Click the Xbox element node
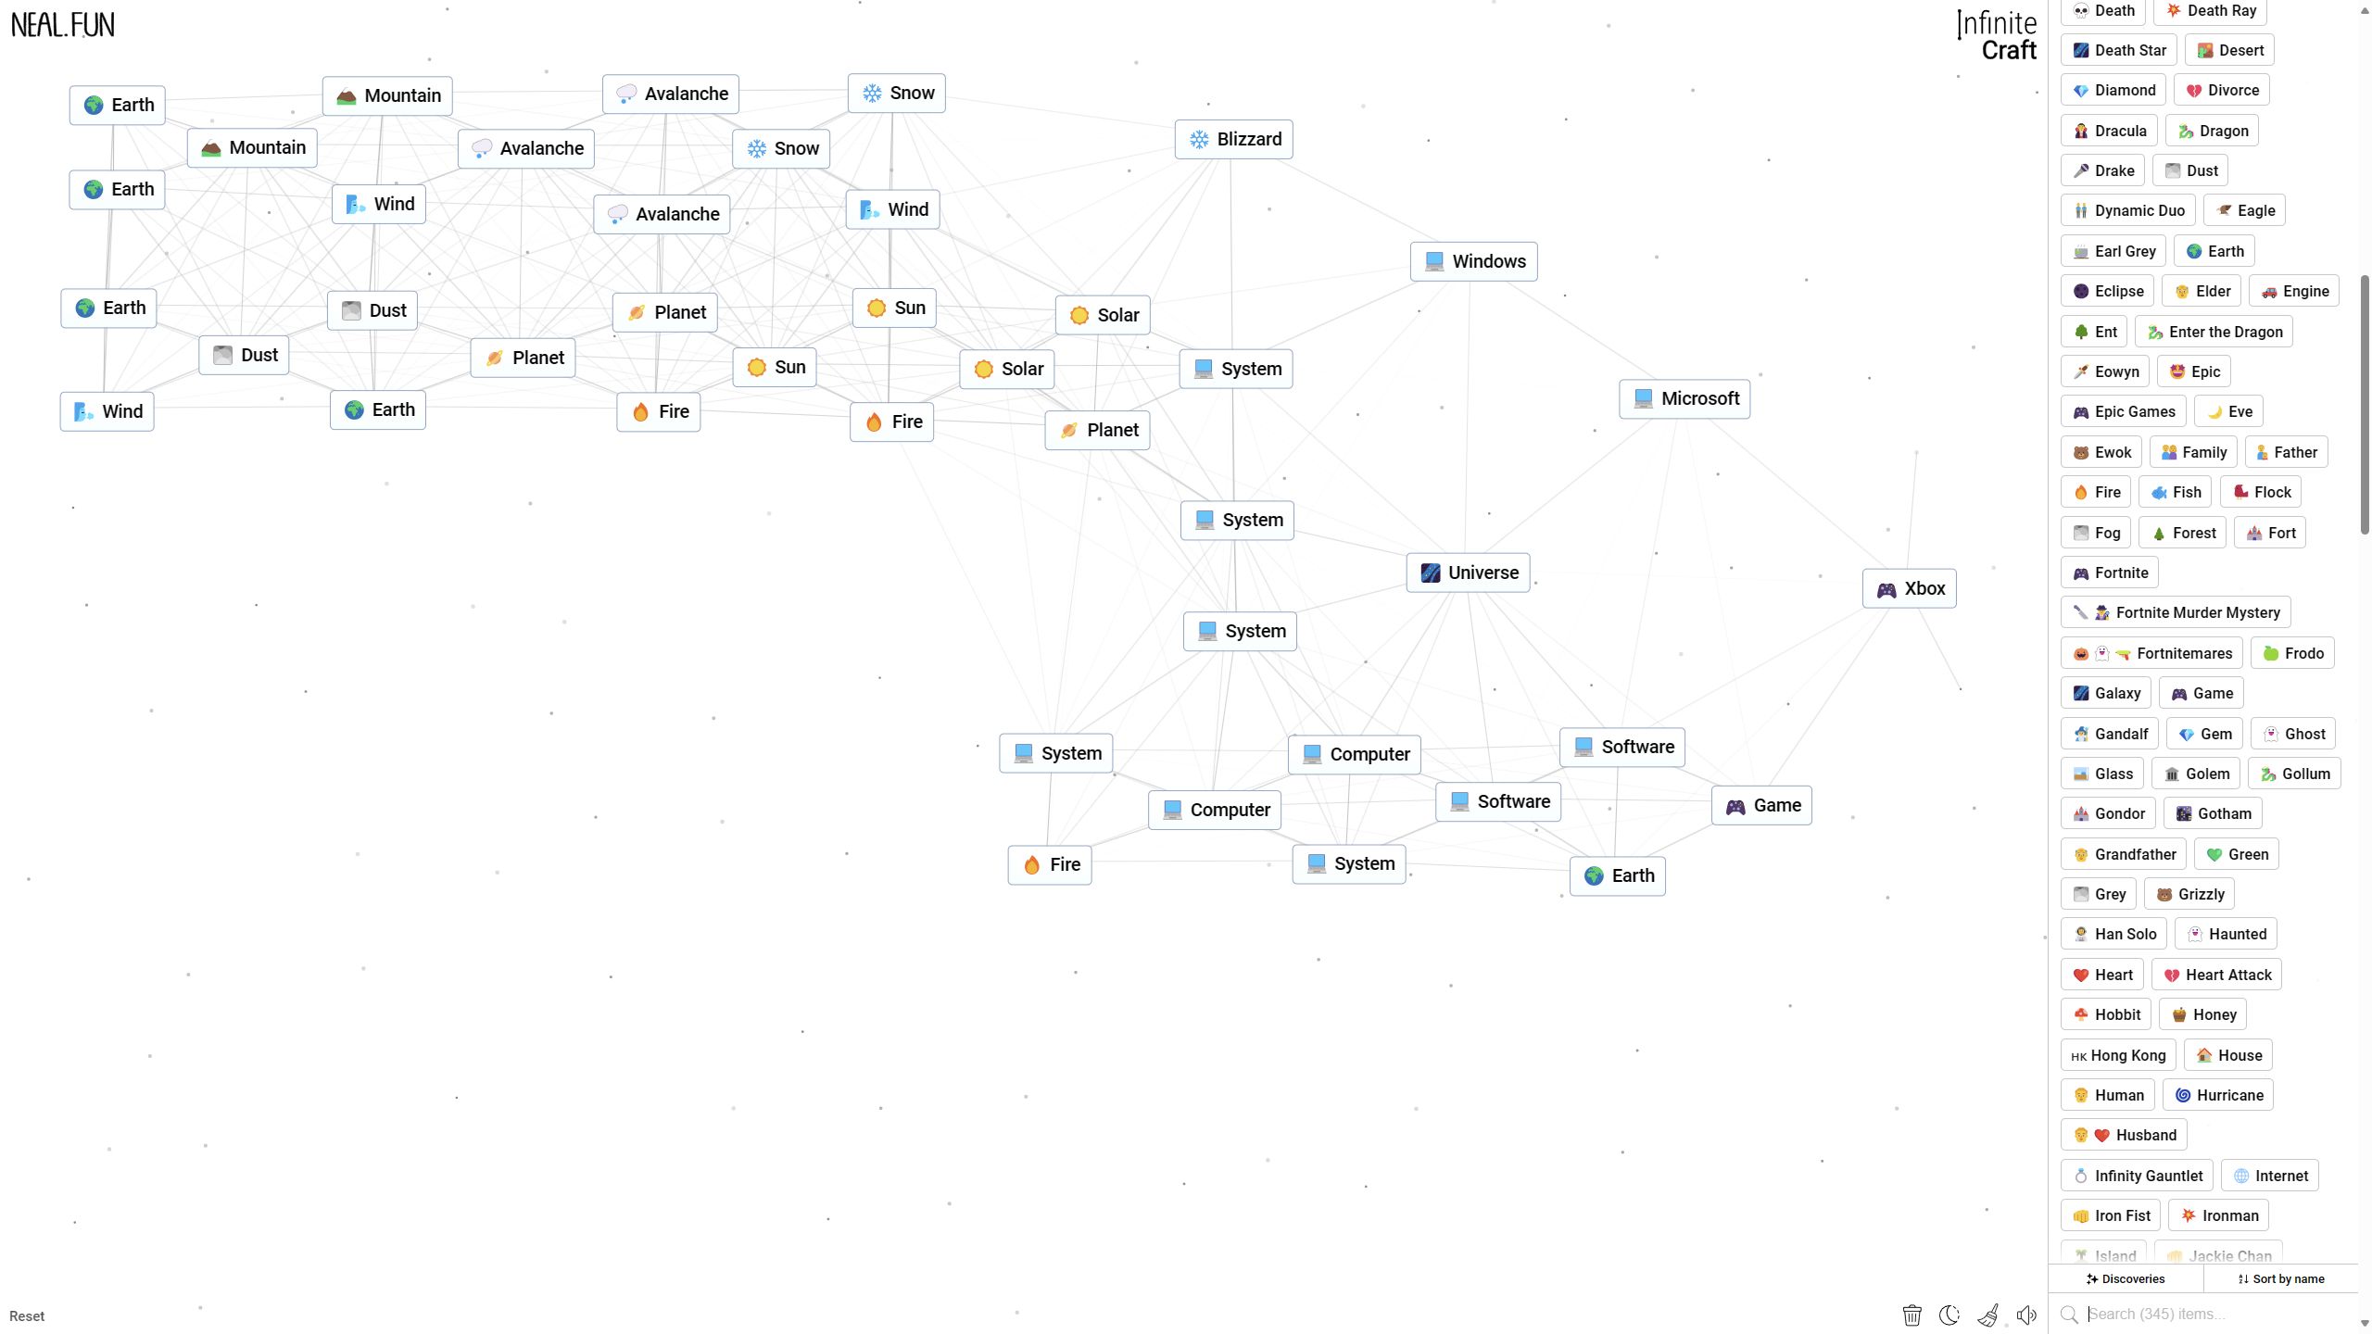The image size is (2372, 1334). (x=1910, y=588)
